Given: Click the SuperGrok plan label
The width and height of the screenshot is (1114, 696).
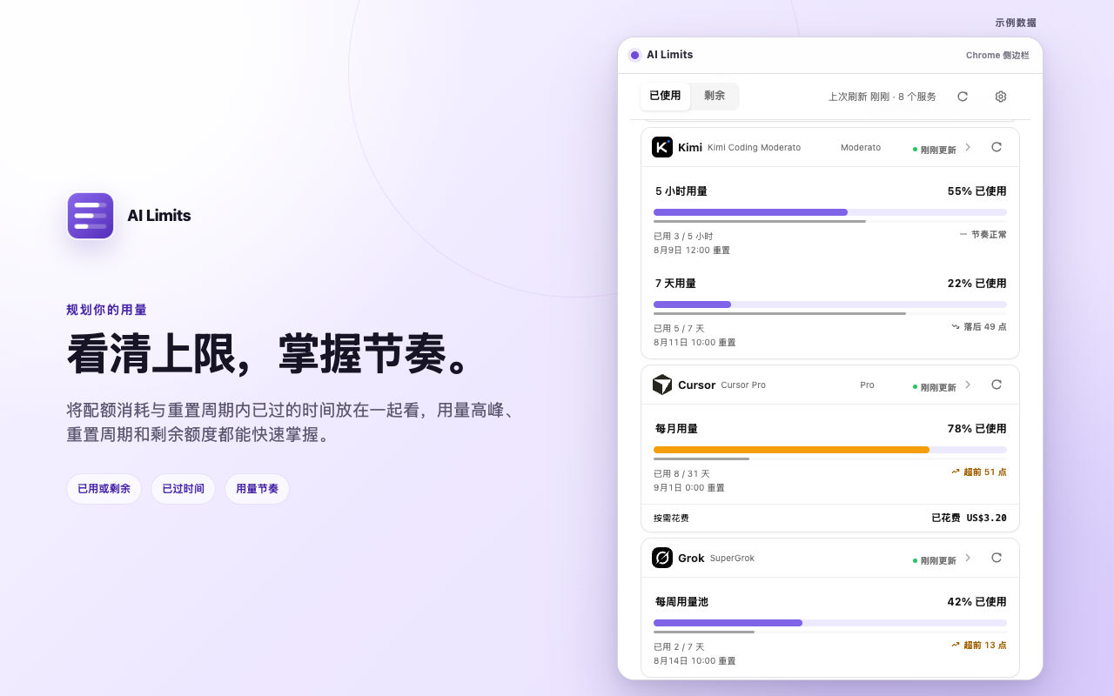Looking at the screenshot, I should (732, 559).
